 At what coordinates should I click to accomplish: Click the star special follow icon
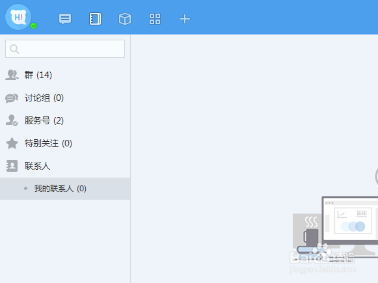[12, 143]
